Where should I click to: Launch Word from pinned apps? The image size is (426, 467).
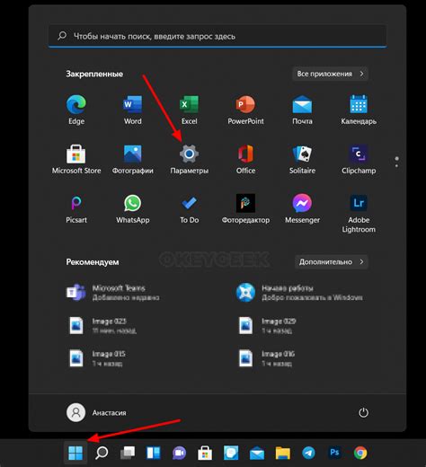(133, 110)
